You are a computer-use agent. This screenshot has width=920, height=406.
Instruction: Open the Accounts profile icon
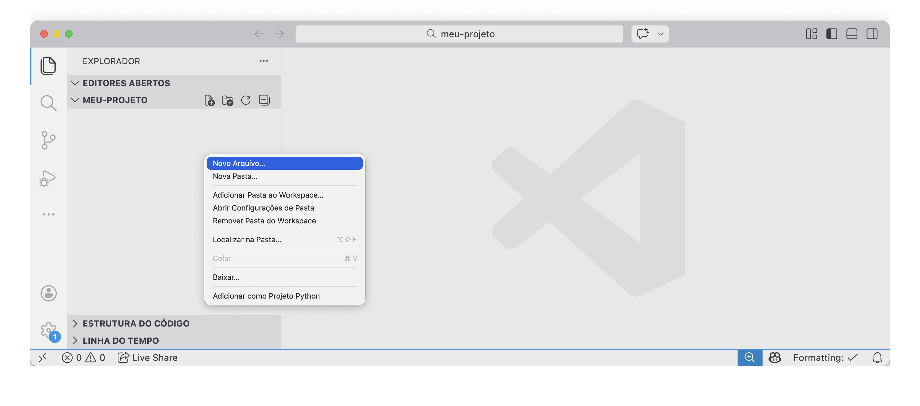point(49,293)
